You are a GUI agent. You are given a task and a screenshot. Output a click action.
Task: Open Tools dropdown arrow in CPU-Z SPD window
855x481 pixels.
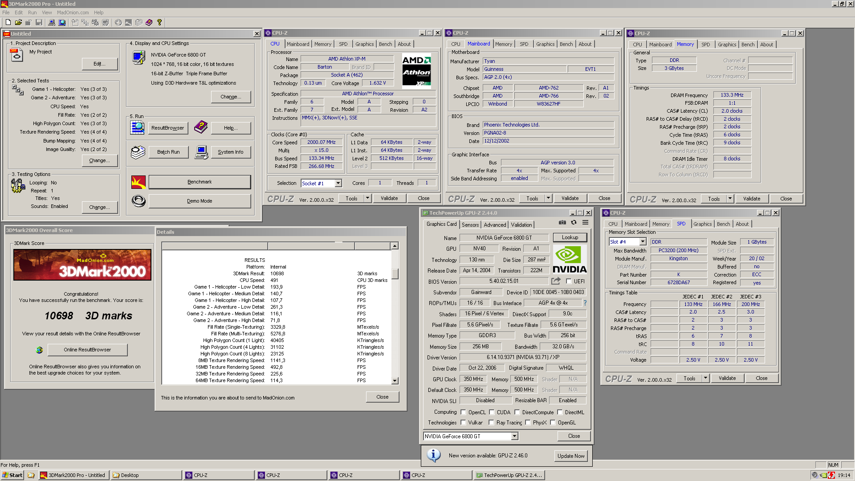[705, 378]
